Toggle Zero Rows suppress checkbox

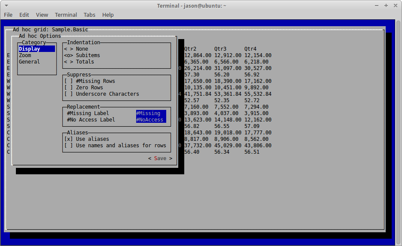tap(83, 88)
